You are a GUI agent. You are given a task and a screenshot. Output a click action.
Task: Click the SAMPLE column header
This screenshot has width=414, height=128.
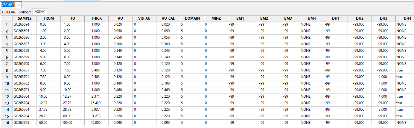click(x=25, y=18)
